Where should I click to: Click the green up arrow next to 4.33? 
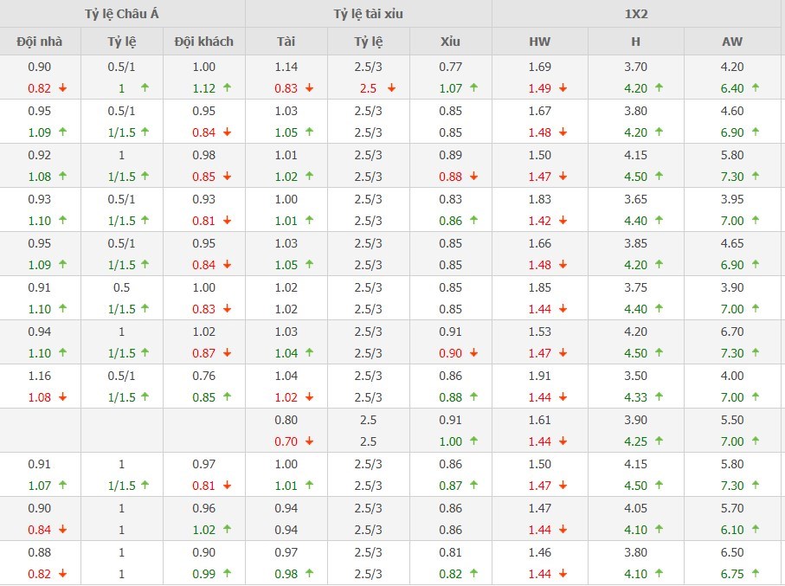[659, 396]
